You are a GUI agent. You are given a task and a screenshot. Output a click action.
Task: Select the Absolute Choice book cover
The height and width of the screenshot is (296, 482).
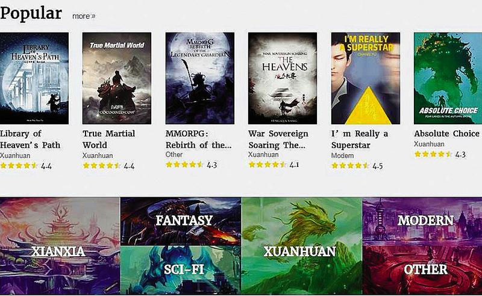[448, 78]
